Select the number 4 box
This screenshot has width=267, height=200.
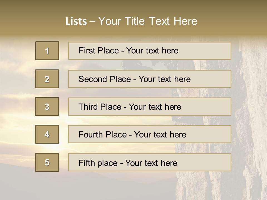pos(47,134)
